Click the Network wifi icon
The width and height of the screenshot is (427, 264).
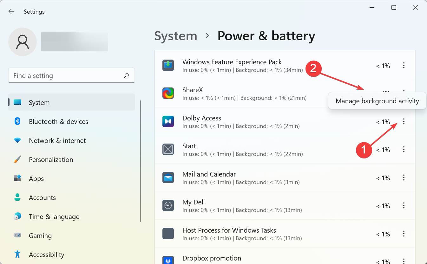click(x=17, y=140)
